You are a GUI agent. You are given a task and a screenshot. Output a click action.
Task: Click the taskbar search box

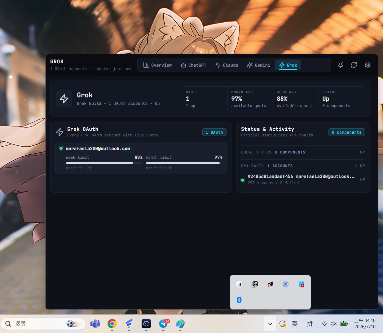coord(43,324)
